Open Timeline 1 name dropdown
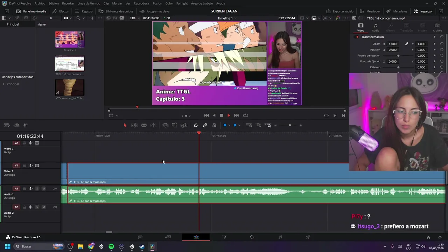This screenshot has width=448, height=252. pos(227,18)
